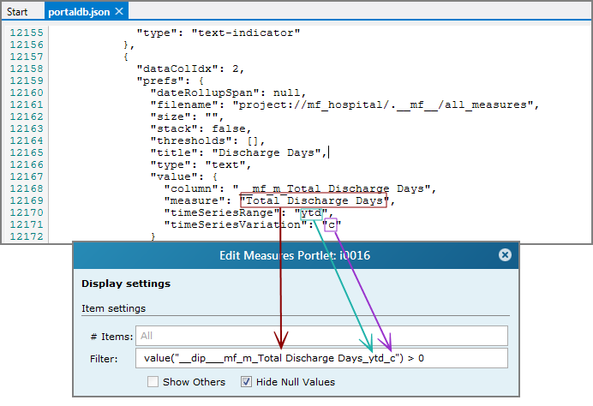Click the Edit Measures Portlet: i0016 title

[295, 255]
